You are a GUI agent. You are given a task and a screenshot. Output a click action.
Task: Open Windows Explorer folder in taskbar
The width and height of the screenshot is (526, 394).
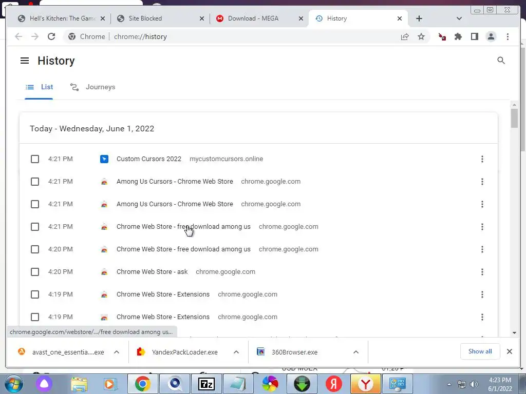point(79,384)
